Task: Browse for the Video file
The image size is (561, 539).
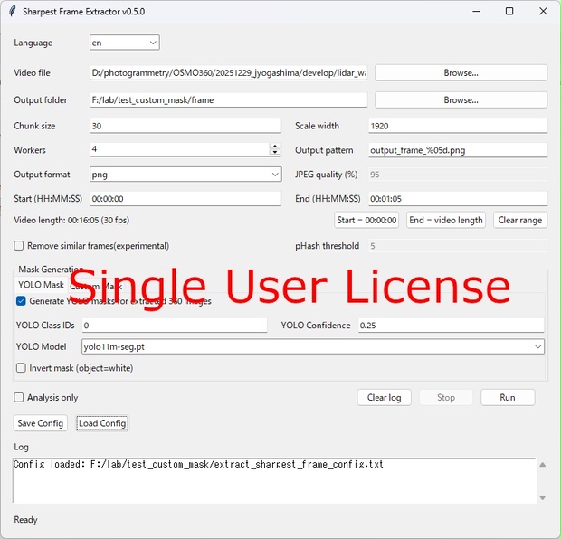Action: click(461, 73)
